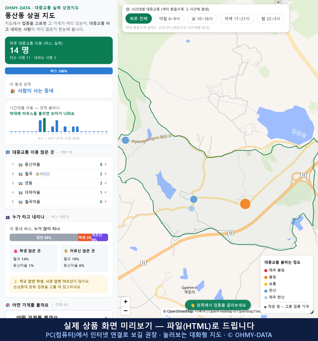The height and width of the screenshot is (341, 318).
Task: Click the 일반 88% gray bar segment
Action: tap(44, 238)
